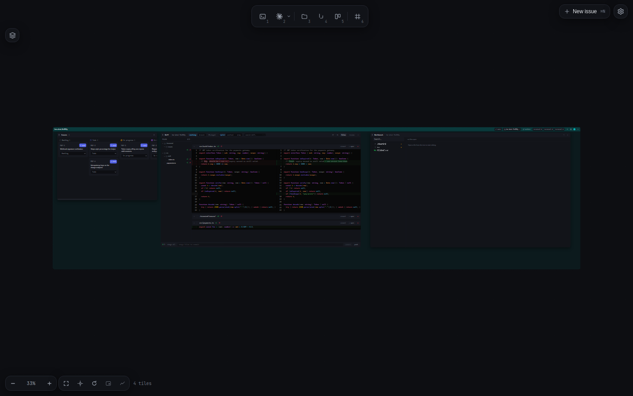Add tile with plus in teal header
The height and width of the screenshot is (396, 633).
[567, 129]
